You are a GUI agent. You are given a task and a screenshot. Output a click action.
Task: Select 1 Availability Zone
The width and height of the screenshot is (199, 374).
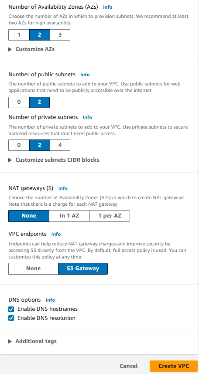[19, 35]
